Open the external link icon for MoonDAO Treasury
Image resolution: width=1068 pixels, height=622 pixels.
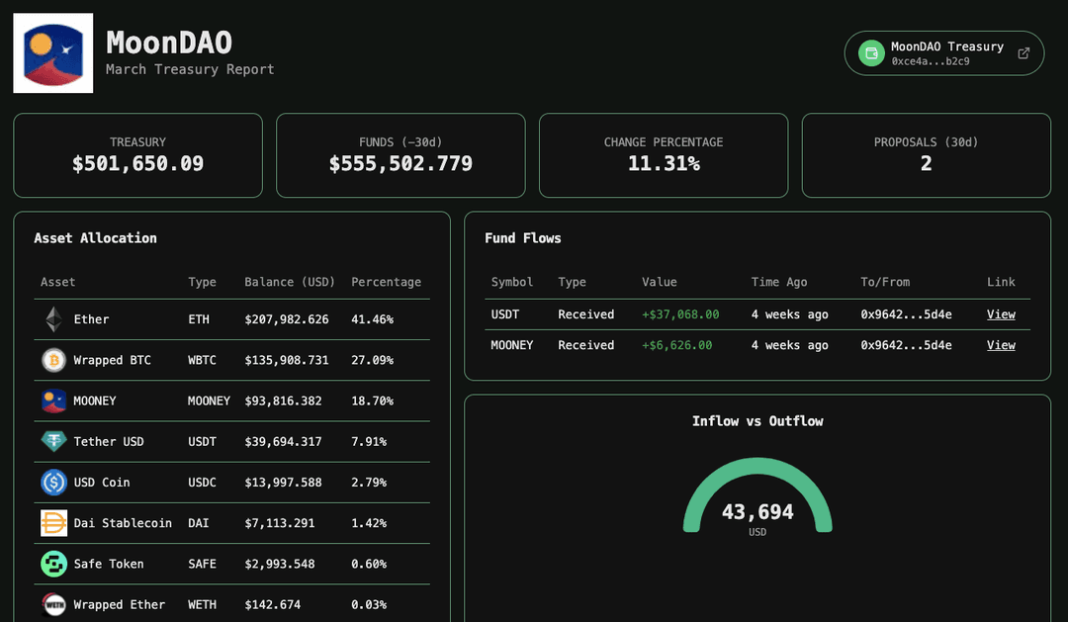tap(1023, 53)
